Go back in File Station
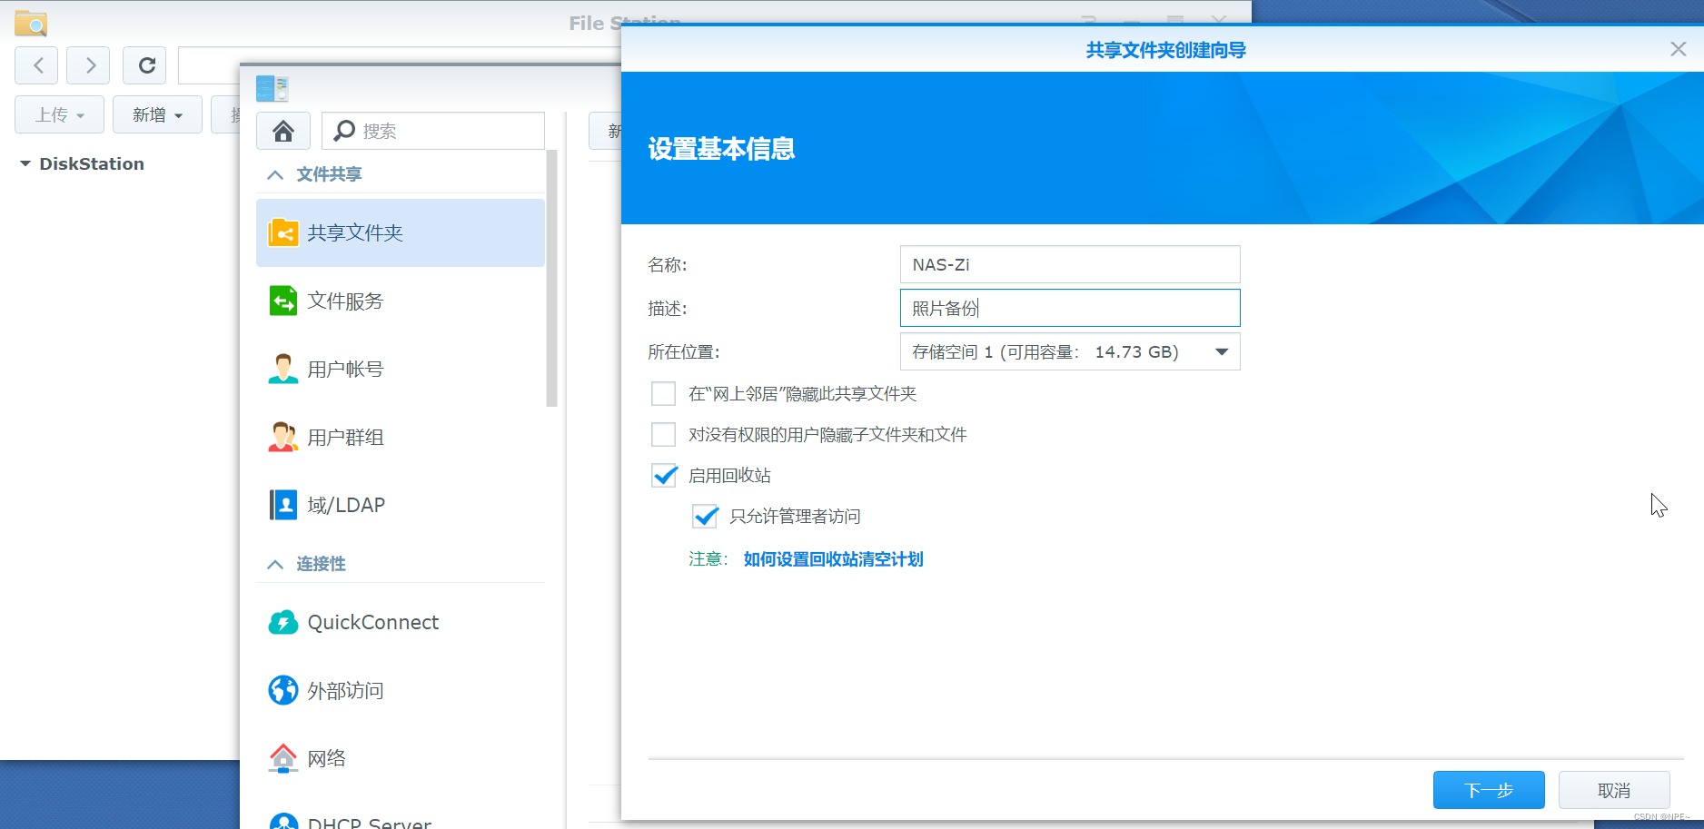 click(37, 65)
